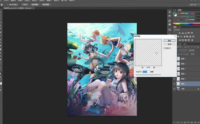The width and height of the screenshot is (200, 124).
Task: Add a Color Lookup adjustment
Action: (x=194, y=37)
